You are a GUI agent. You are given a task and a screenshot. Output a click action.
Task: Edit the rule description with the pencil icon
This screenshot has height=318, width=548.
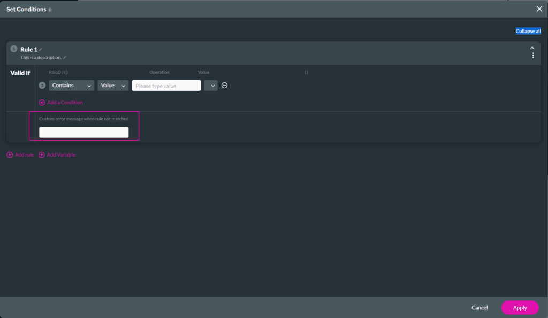click(65, 57)
